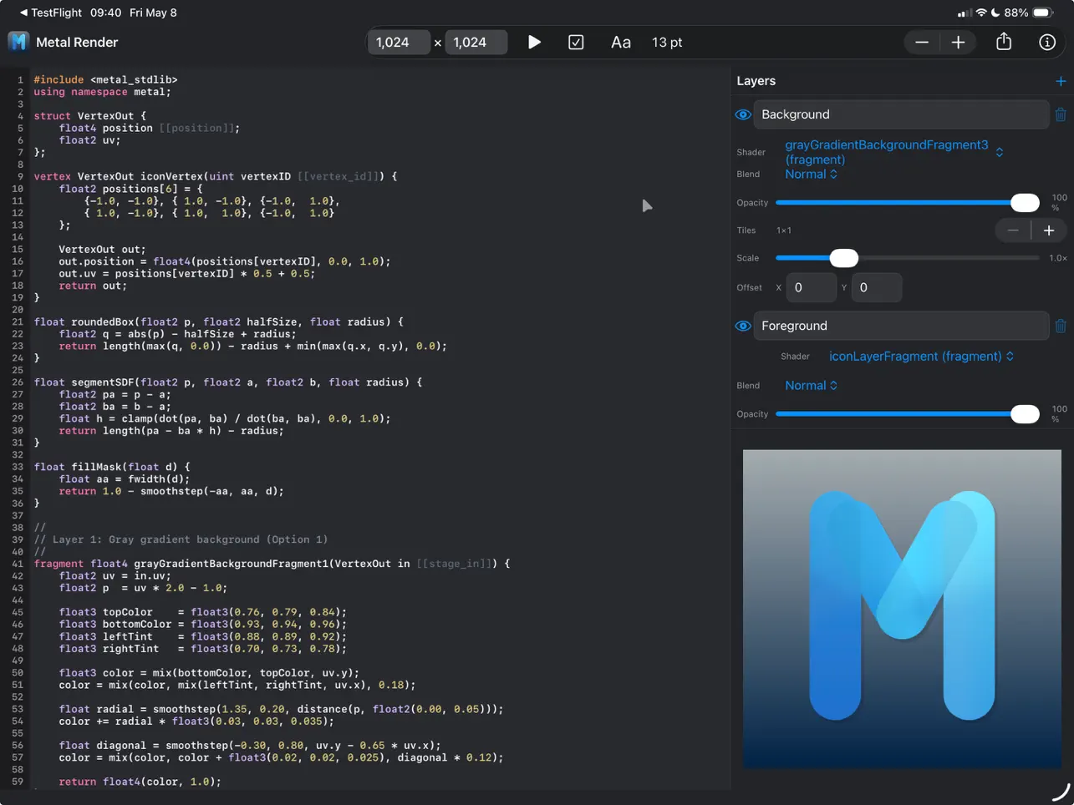The image size is (1074, 805).
Task: Click the "#include <metal_stdlib>" code line
Action: tap(105, 79)
